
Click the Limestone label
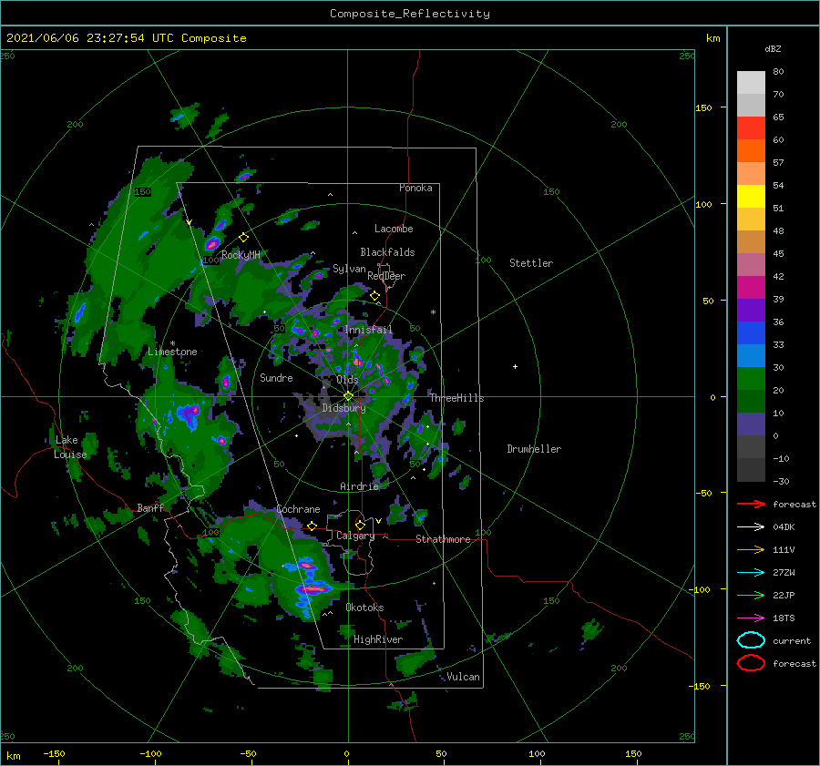[x=172, y=352]
